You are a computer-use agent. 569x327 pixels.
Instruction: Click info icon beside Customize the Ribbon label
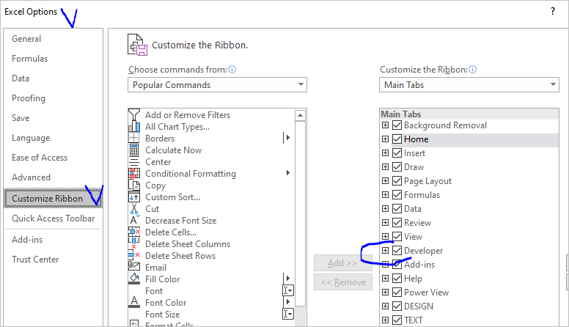tap(472, 70)
